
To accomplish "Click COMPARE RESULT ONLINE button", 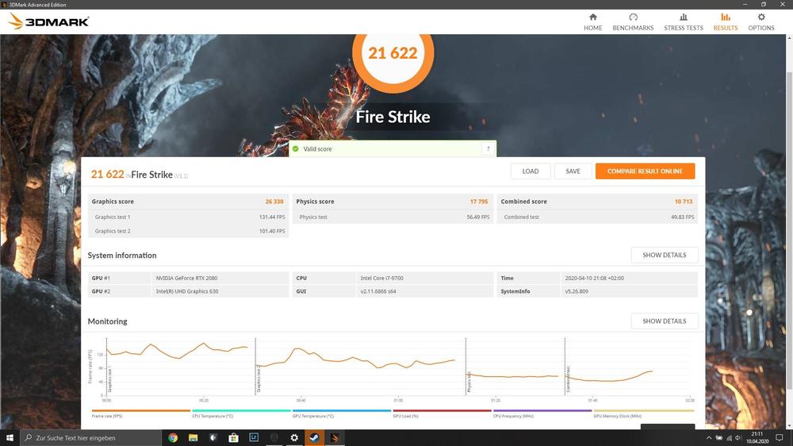I will point(645,171).
